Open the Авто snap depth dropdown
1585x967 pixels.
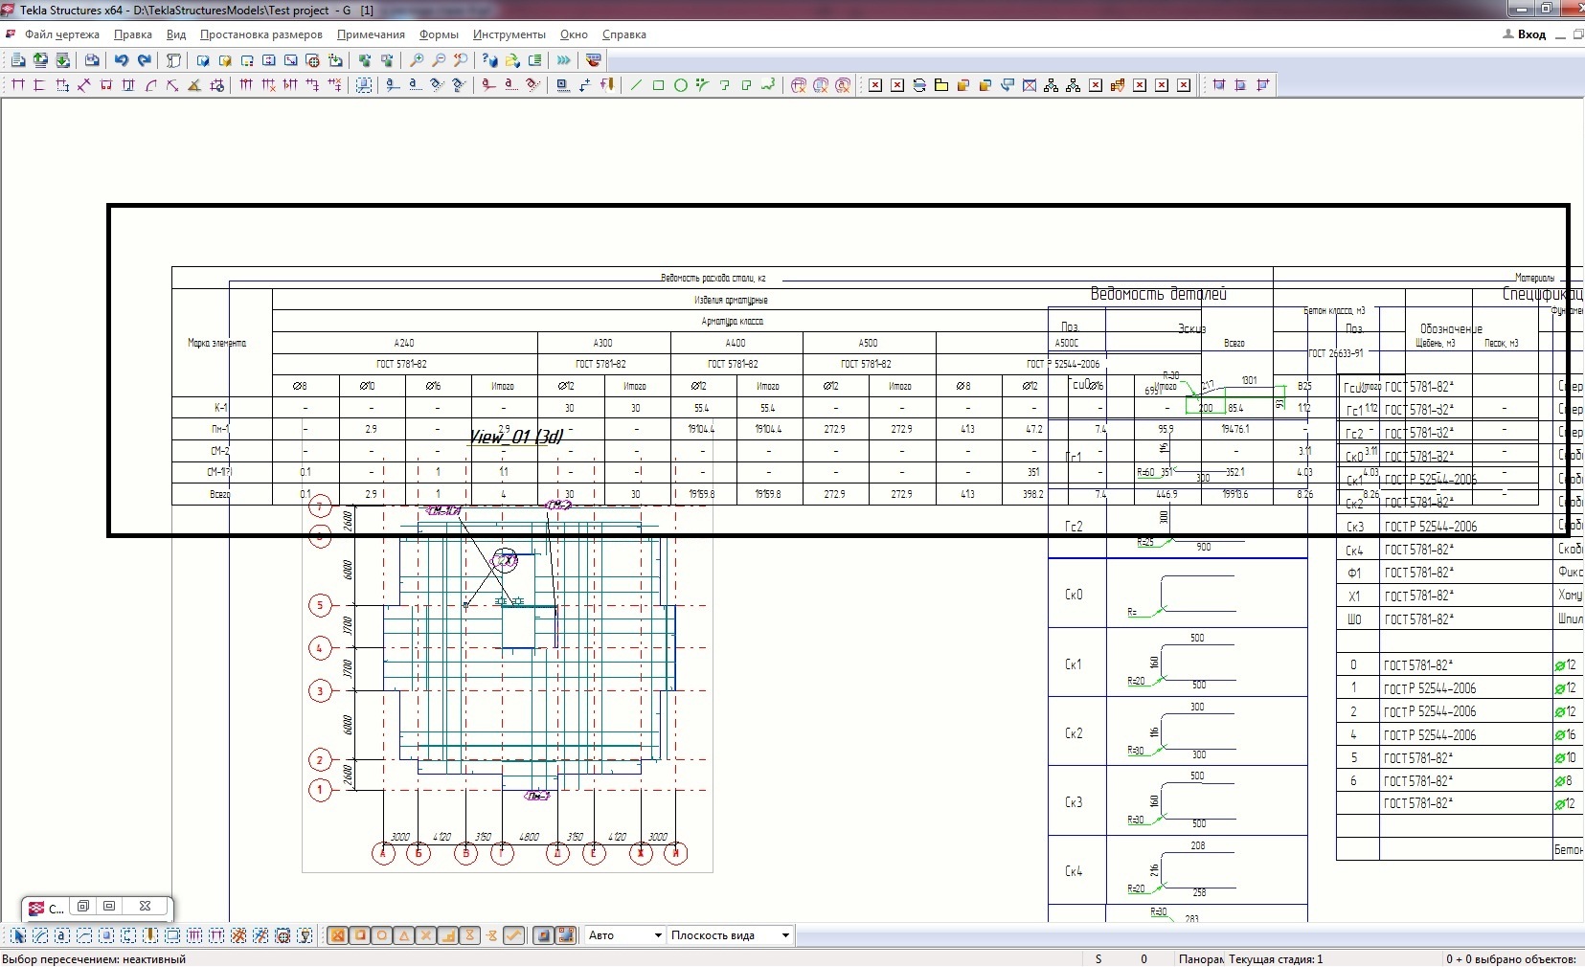[657, 935]
